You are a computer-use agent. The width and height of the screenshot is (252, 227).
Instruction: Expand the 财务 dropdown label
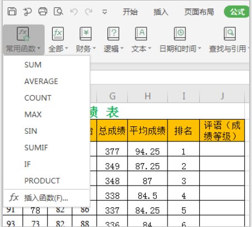coord(86,49)
